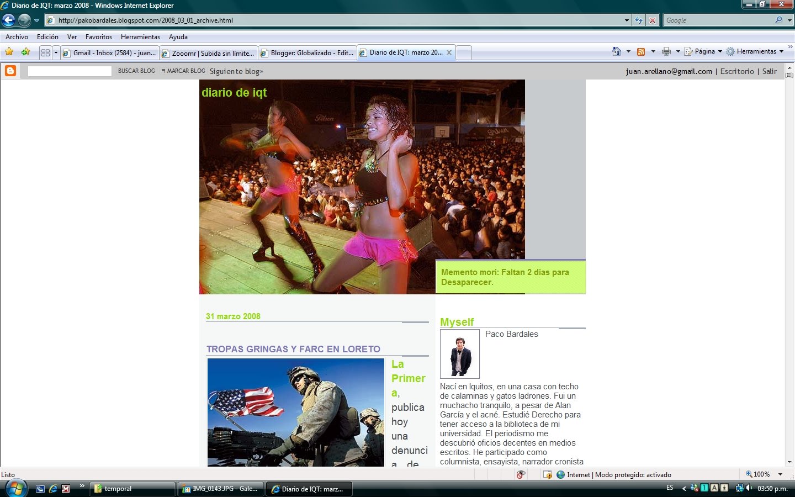Click the Blogger logo icon
Viewport: 795px width, 497px height.
click(x=10, y=71)
